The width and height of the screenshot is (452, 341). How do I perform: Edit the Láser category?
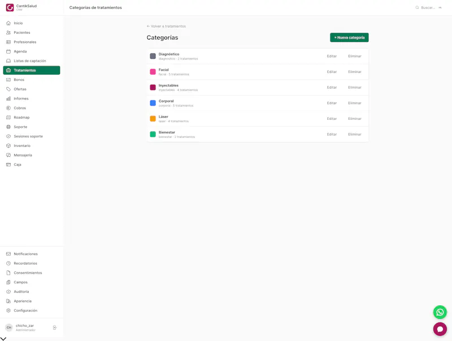332,119
